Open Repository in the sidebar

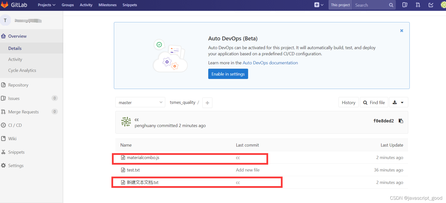coord(18,85)
